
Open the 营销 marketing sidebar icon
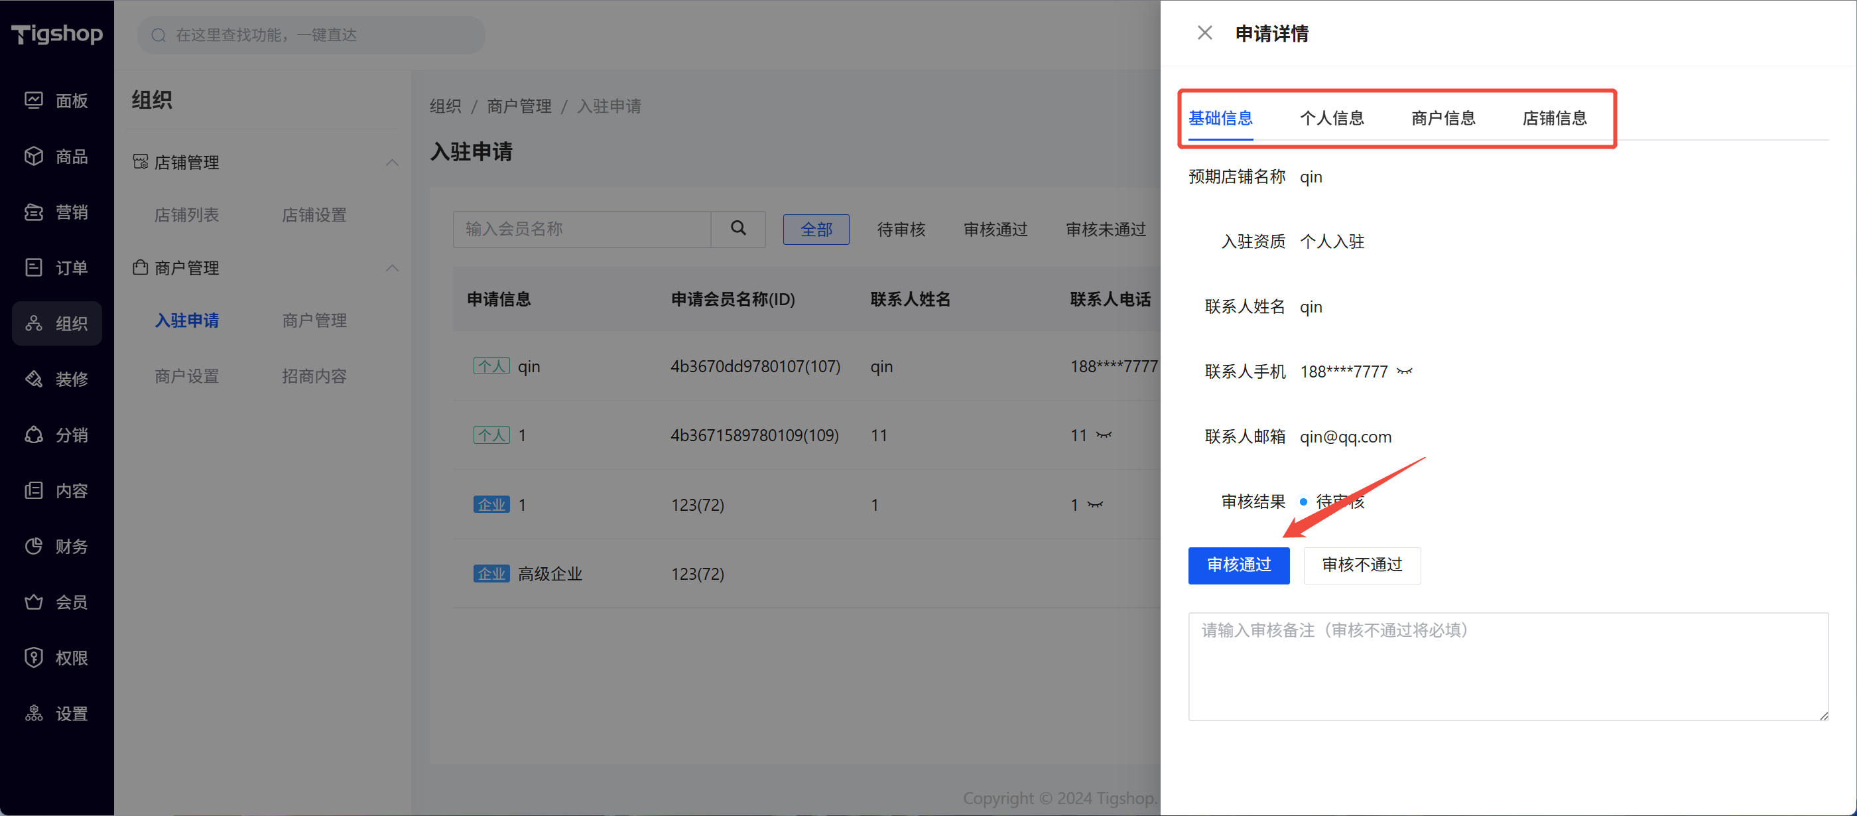34,212
